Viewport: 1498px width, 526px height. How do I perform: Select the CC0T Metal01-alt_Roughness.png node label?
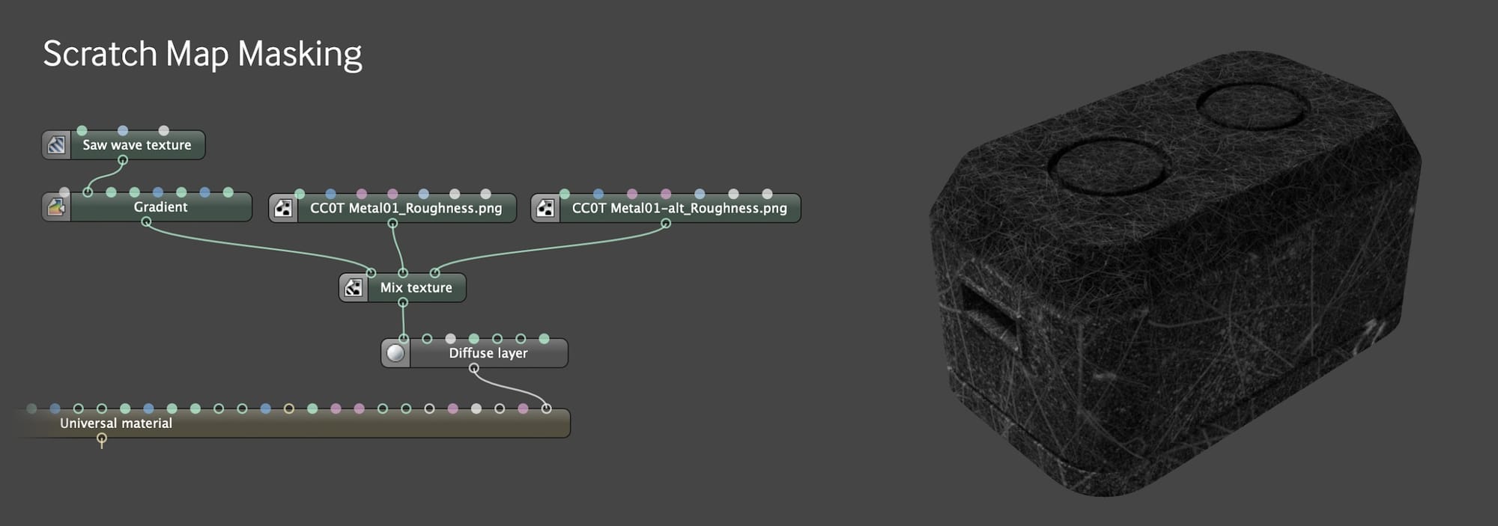[679, 208]
